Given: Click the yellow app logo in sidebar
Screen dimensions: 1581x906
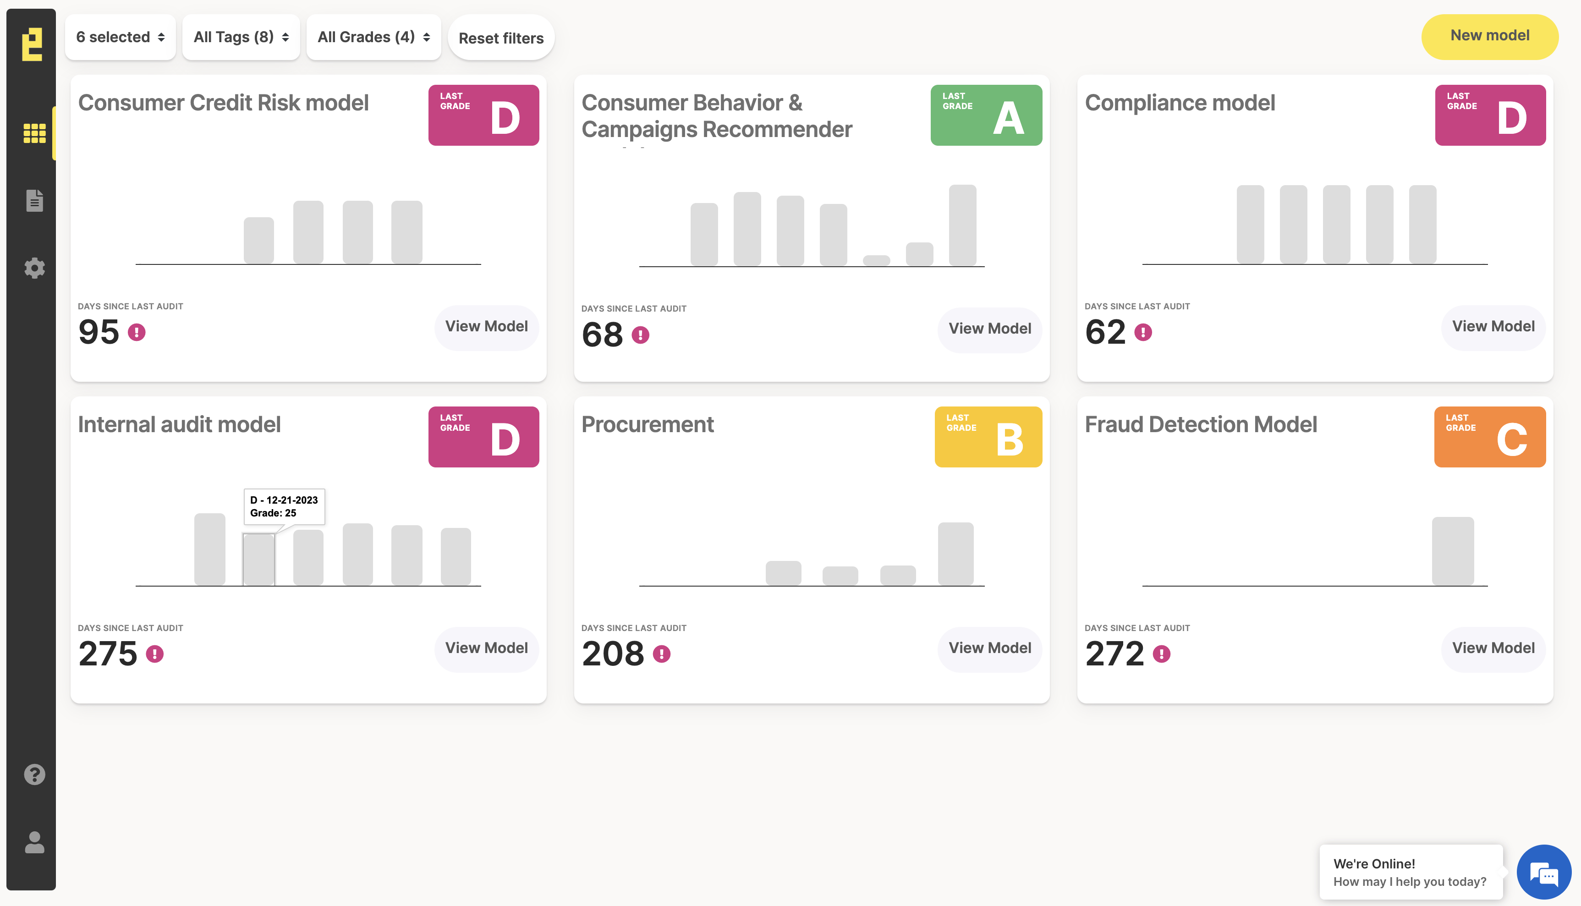Looking at the screenshot, I should click(x=32, y=44).
